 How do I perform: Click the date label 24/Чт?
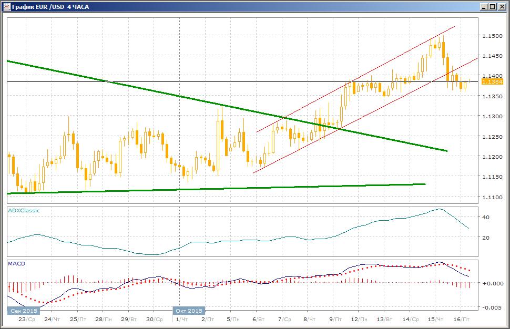pyautogui.click(x=52, y=319)
